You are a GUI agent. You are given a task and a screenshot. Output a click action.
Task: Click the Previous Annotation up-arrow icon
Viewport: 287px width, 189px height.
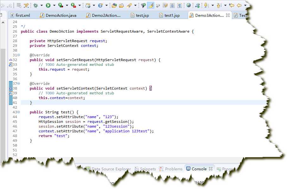pyautogui.click(x=219, y=5)
